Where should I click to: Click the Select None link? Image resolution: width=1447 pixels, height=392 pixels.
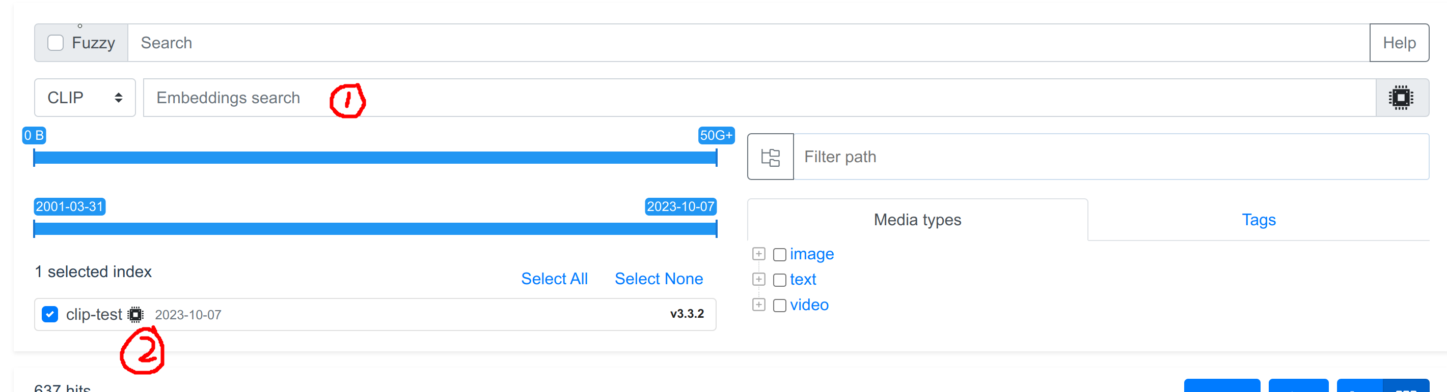click(x=659, y=279)
